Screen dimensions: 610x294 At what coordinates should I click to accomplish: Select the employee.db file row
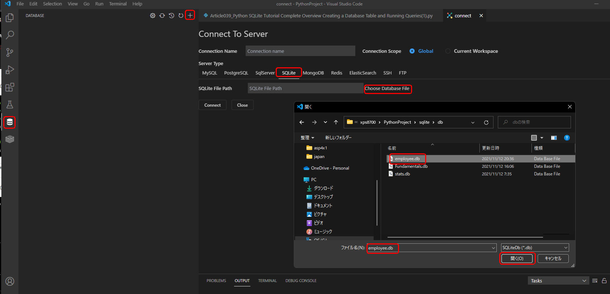point(481,159)
